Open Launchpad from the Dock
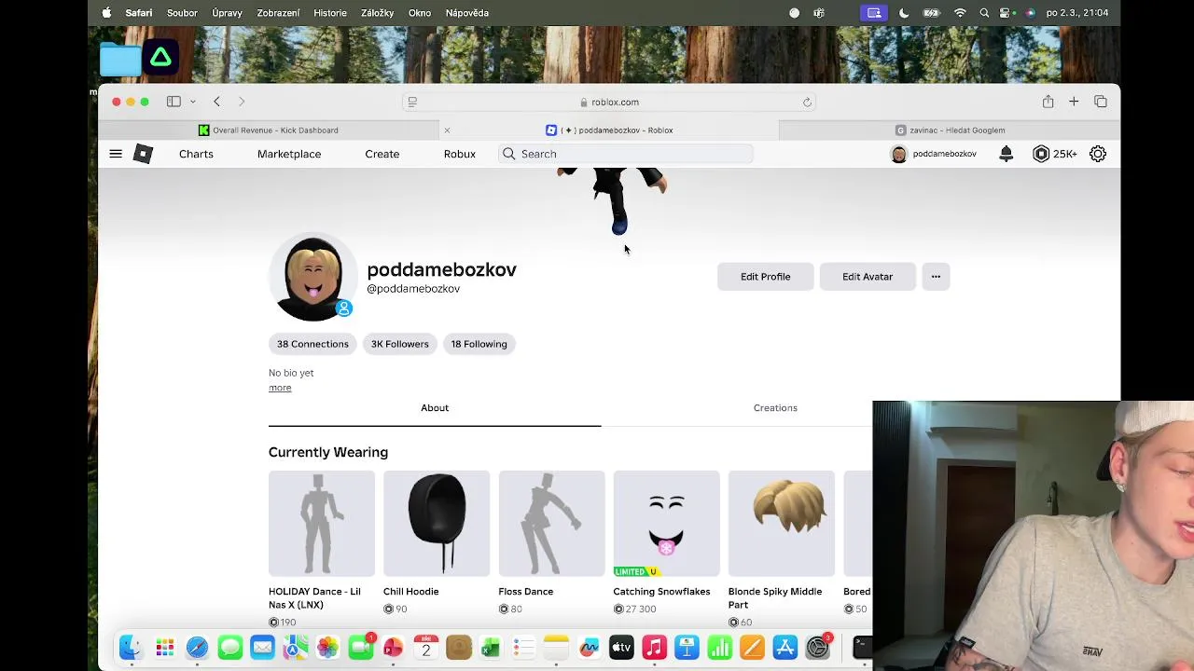Image resolution: width=1194 pixels, height=671 pixels. [164, 647]
